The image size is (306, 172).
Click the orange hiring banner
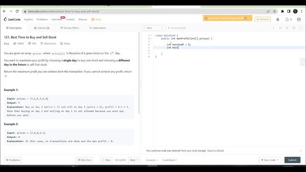[228, 18]
